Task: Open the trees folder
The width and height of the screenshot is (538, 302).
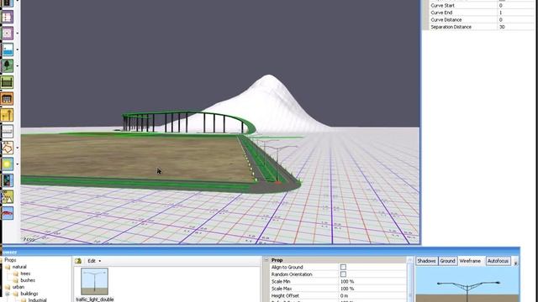Action: pos(25,273)
